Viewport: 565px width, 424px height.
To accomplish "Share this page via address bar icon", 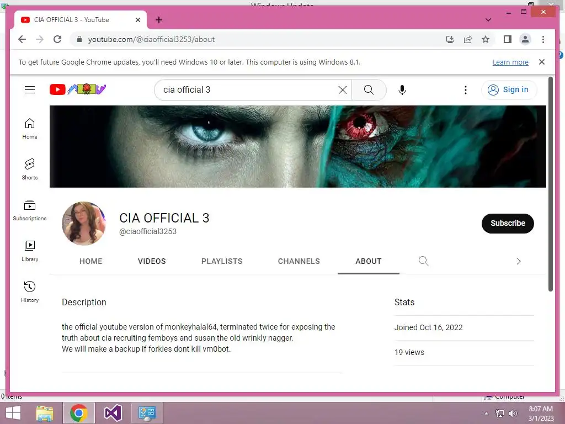I will [468, 39].
